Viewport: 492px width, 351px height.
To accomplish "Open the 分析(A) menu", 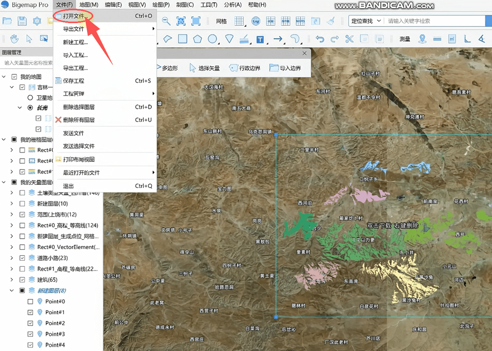I will pyautogui.click(x=233, y=5).
